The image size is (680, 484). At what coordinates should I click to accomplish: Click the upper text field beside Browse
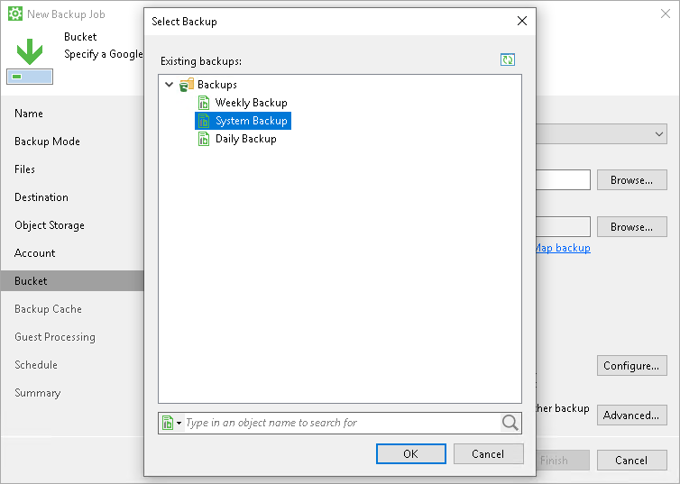click(564, 180)
